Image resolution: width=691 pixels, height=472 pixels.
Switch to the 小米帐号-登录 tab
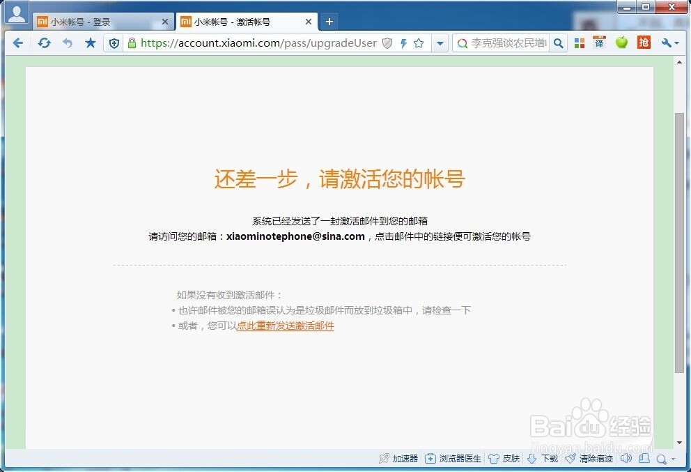(98, 22)
